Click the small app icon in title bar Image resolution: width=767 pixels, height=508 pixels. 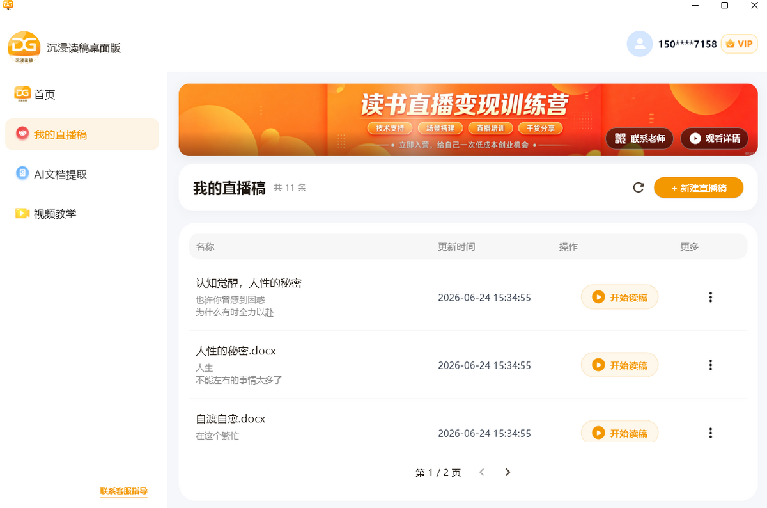tap(6, 5)
